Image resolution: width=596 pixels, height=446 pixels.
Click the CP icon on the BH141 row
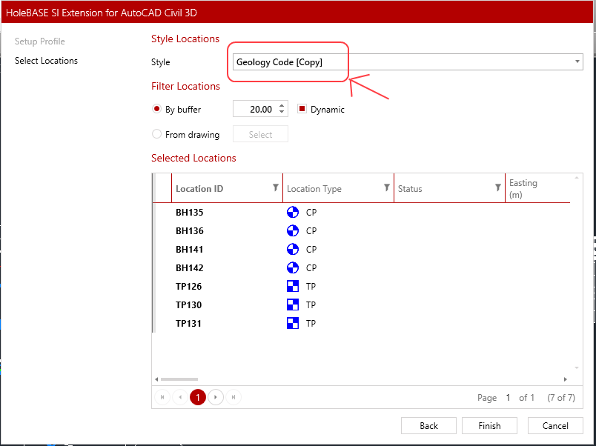[x=293, y=249]
